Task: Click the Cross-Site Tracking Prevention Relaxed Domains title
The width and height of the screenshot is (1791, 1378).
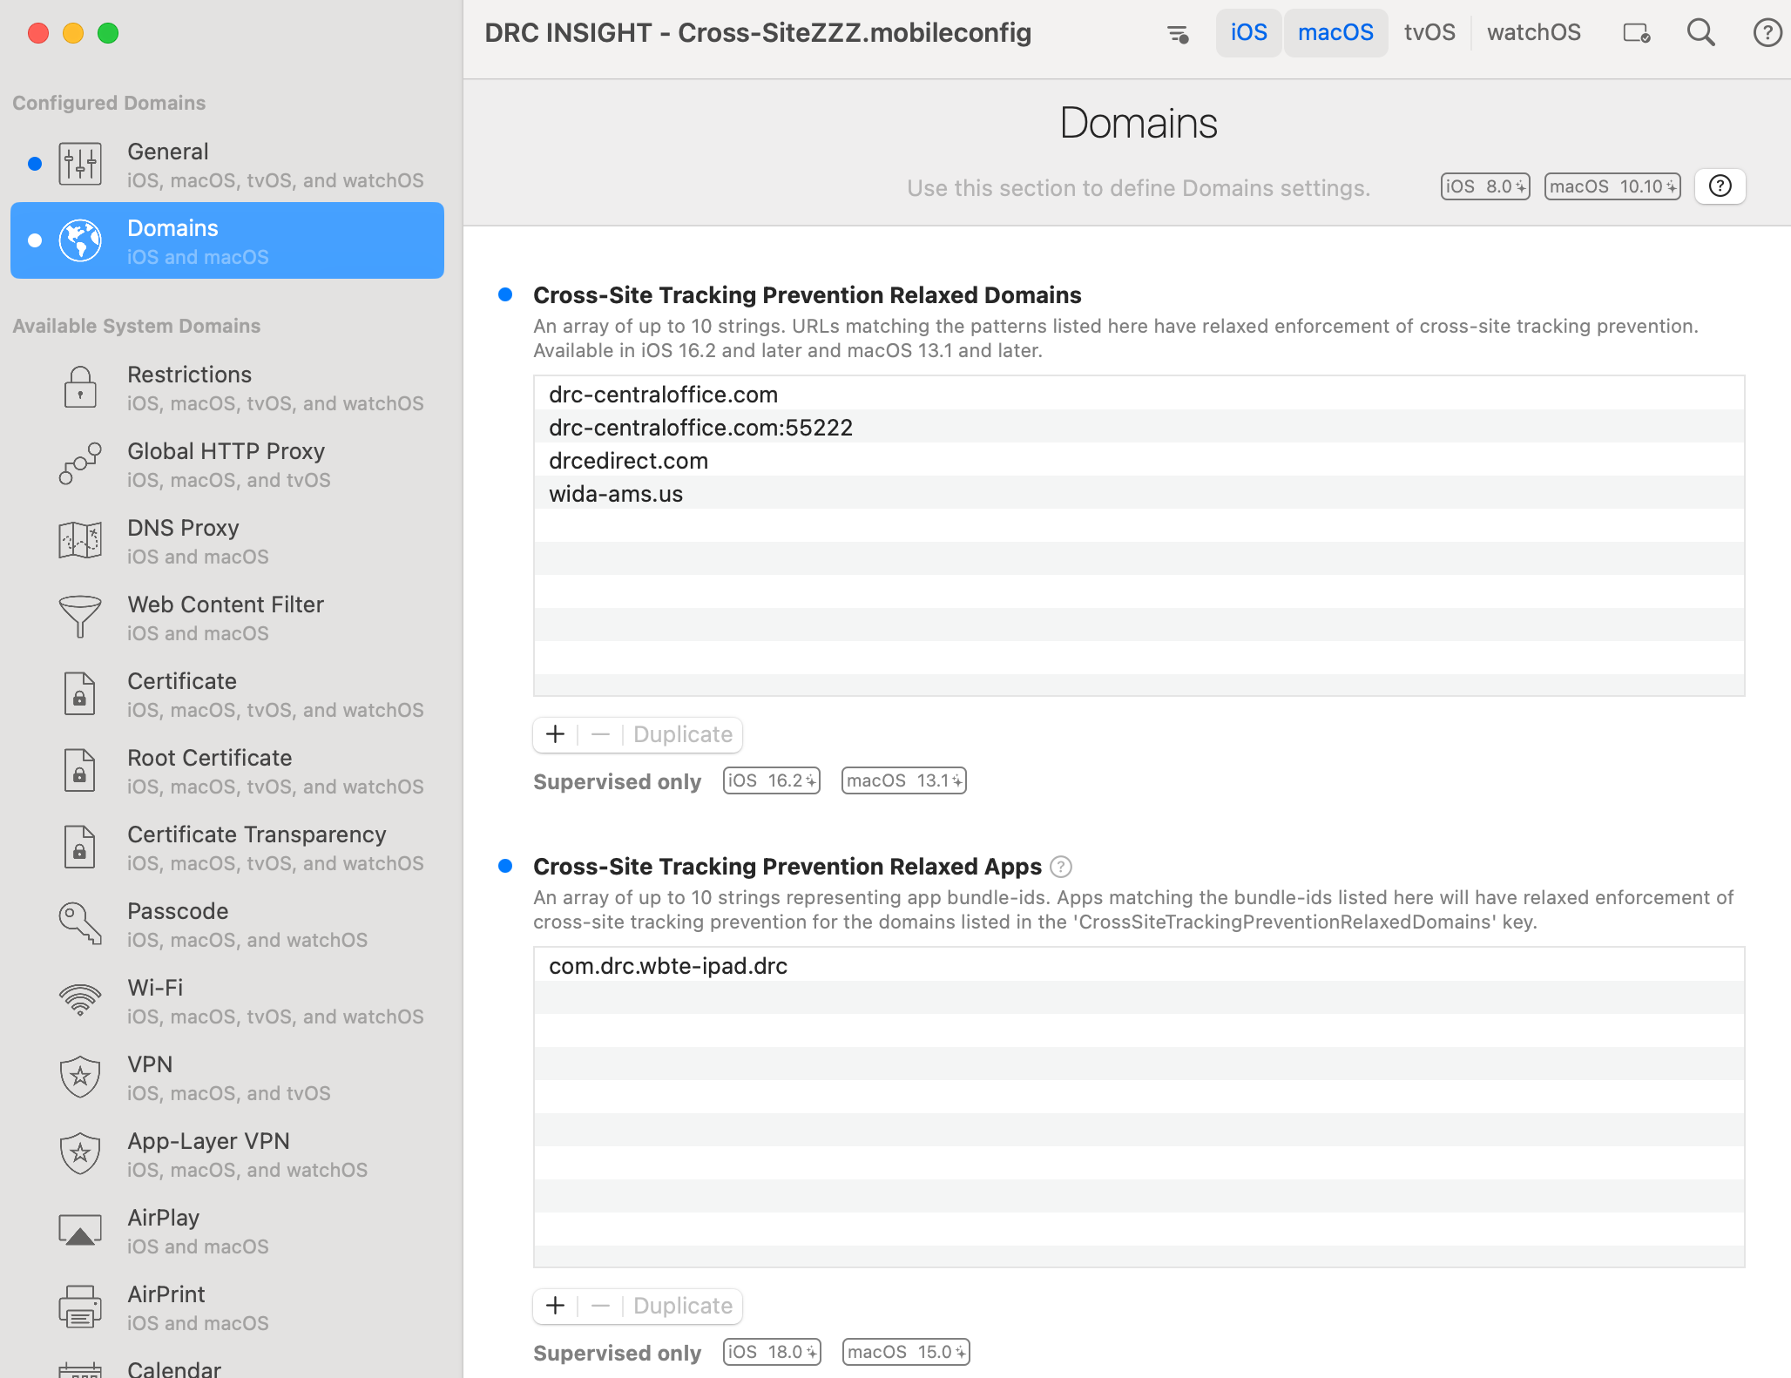Action: click(x=807, y=295)
